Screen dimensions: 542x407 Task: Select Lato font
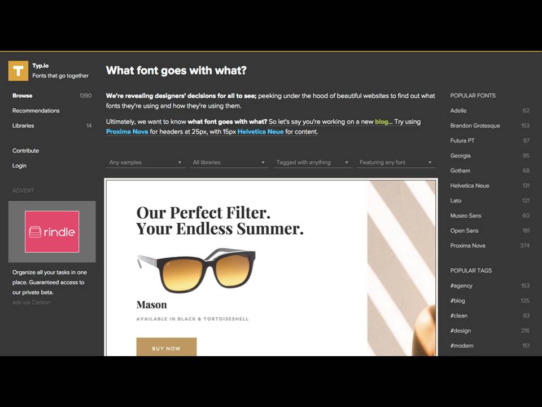click(x=456, y=201)
